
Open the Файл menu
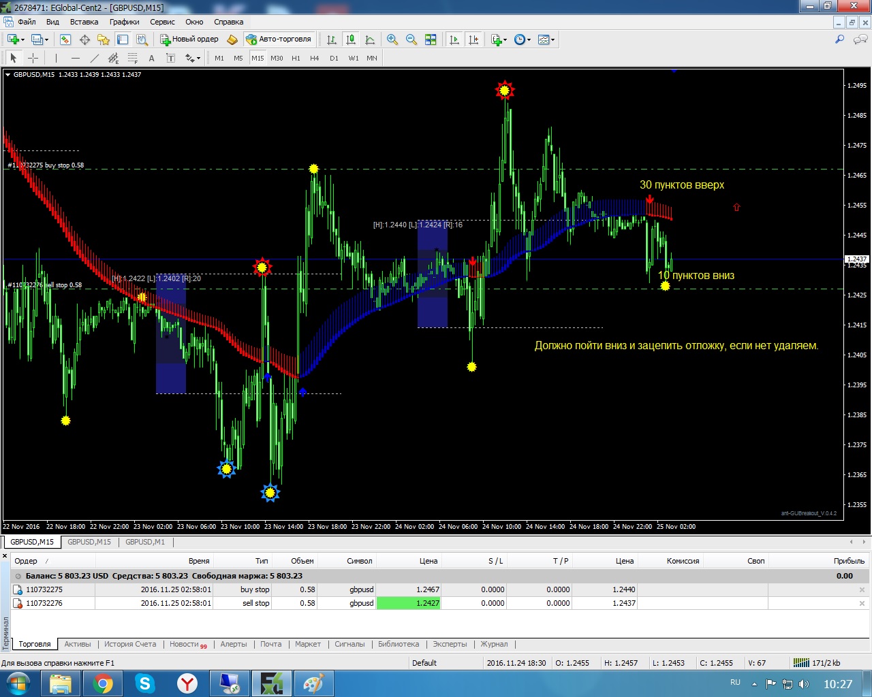pos(27,22)
